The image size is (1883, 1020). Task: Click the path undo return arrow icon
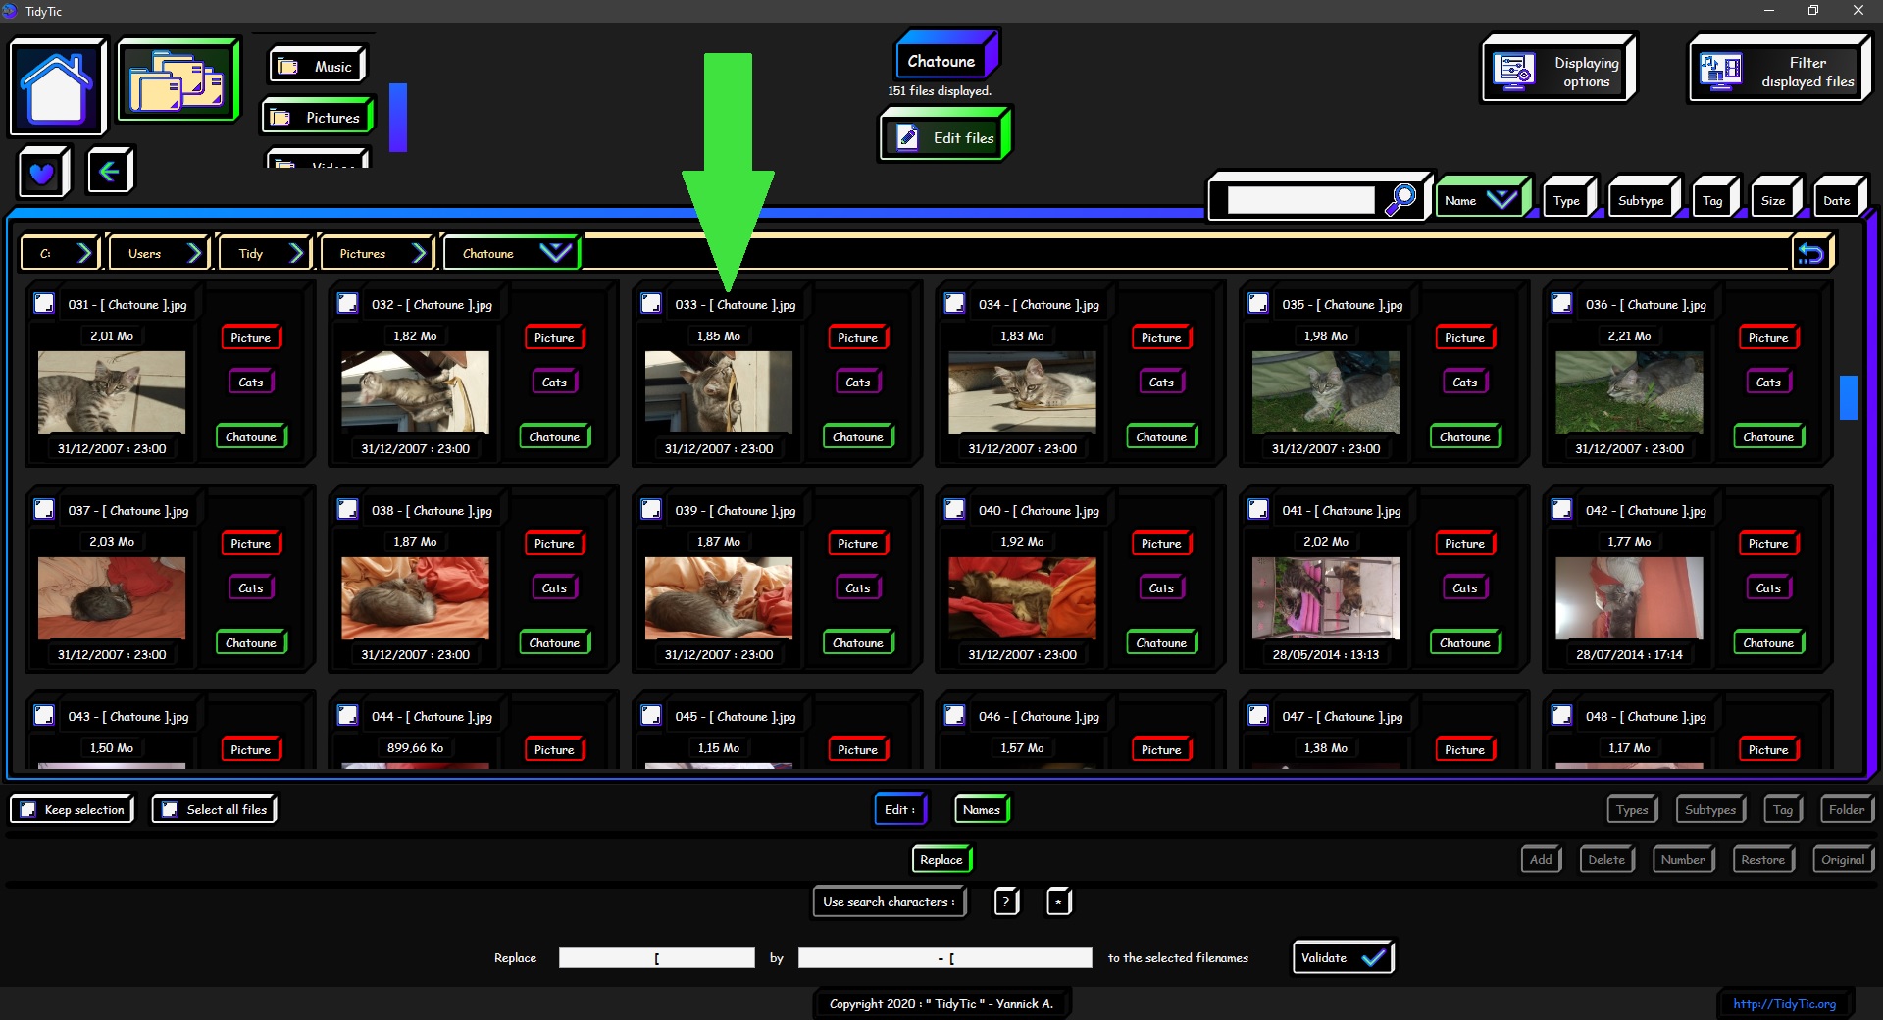(x=1810, y=254)
